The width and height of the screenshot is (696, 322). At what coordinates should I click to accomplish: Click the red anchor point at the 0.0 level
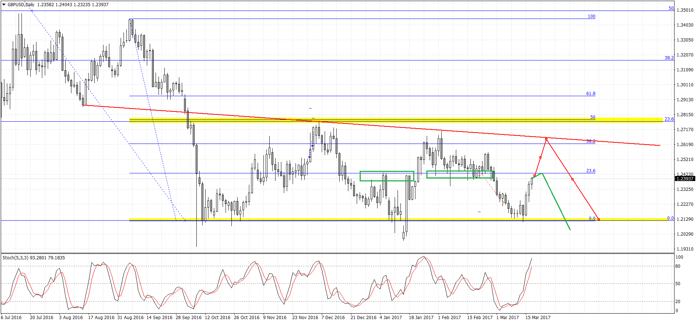[x=599, y=219]
